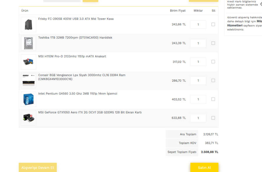This screenshot has width=262, height=172.
Task: Click the Ürün column header
Action: (x=25, y=10)
